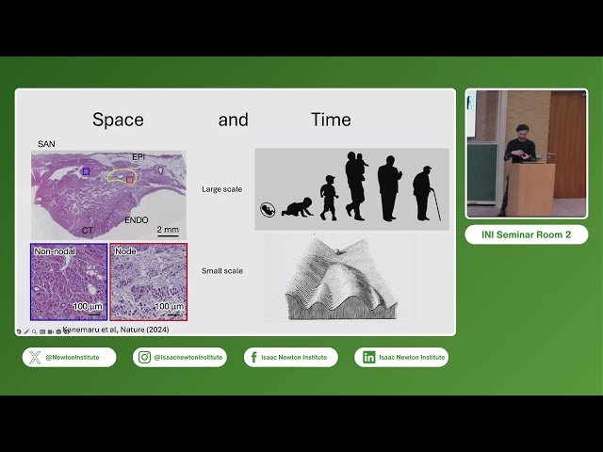Screen dimensions: 603x452
Task: Click the INI Seminar Room 2 label
Action: tap(526, 234)
